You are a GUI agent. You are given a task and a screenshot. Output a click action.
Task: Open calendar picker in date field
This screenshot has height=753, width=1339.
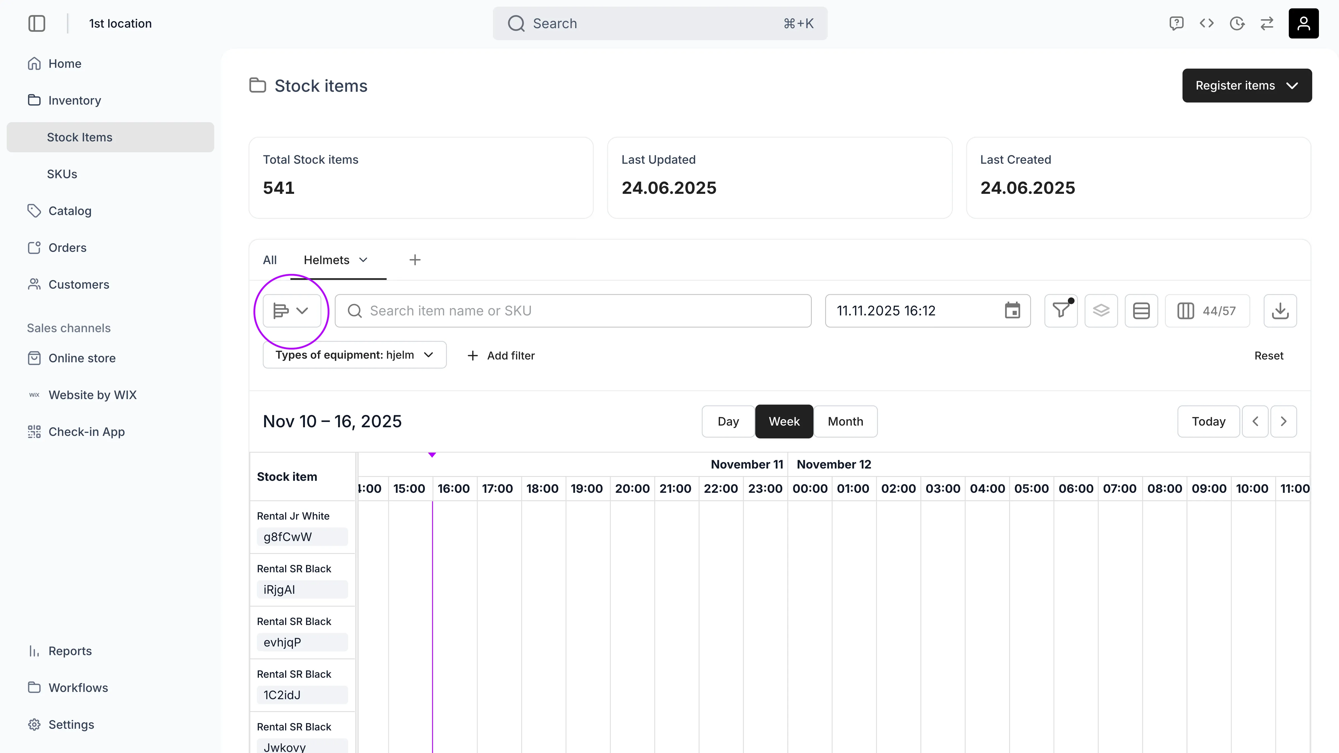click(x=1012, y=311)
